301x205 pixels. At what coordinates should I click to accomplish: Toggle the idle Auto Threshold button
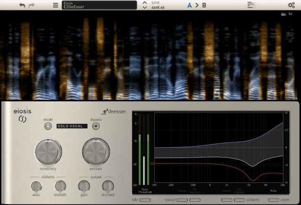145,200
